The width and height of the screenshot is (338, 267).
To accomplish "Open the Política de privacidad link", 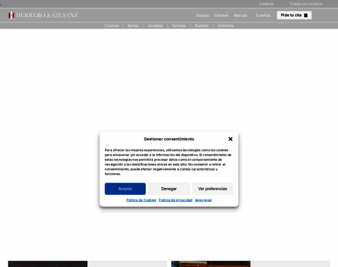I will tap(176, 200).
